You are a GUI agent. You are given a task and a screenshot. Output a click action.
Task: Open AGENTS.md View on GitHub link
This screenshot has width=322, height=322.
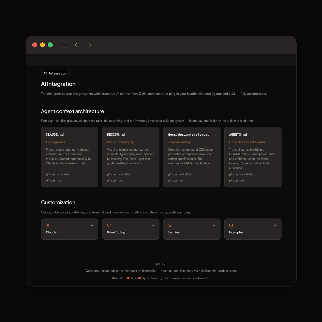click(x=241, y=174)
